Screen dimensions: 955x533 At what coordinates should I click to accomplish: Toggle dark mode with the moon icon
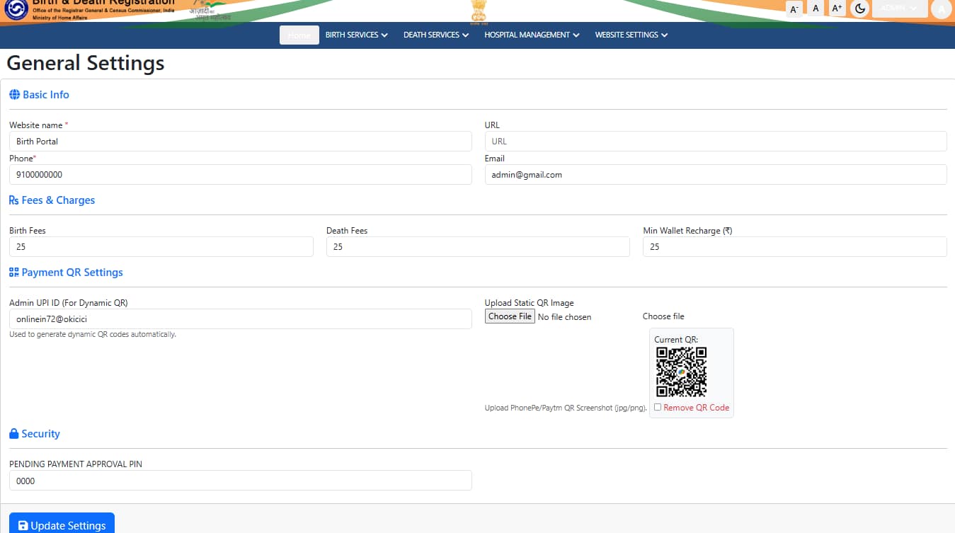tap(860, 8)
